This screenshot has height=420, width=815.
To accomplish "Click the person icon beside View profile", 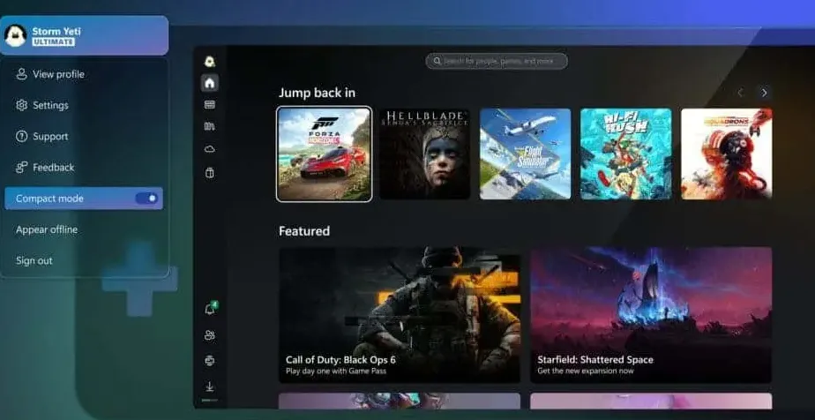I will tap(21, 74).
